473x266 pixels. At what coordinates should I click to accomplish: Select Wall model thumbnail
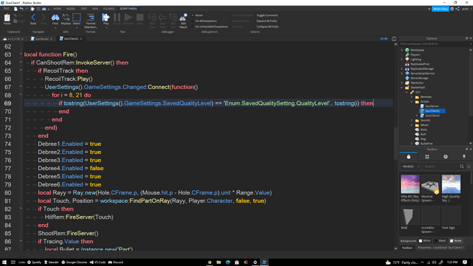click(410, 216)
